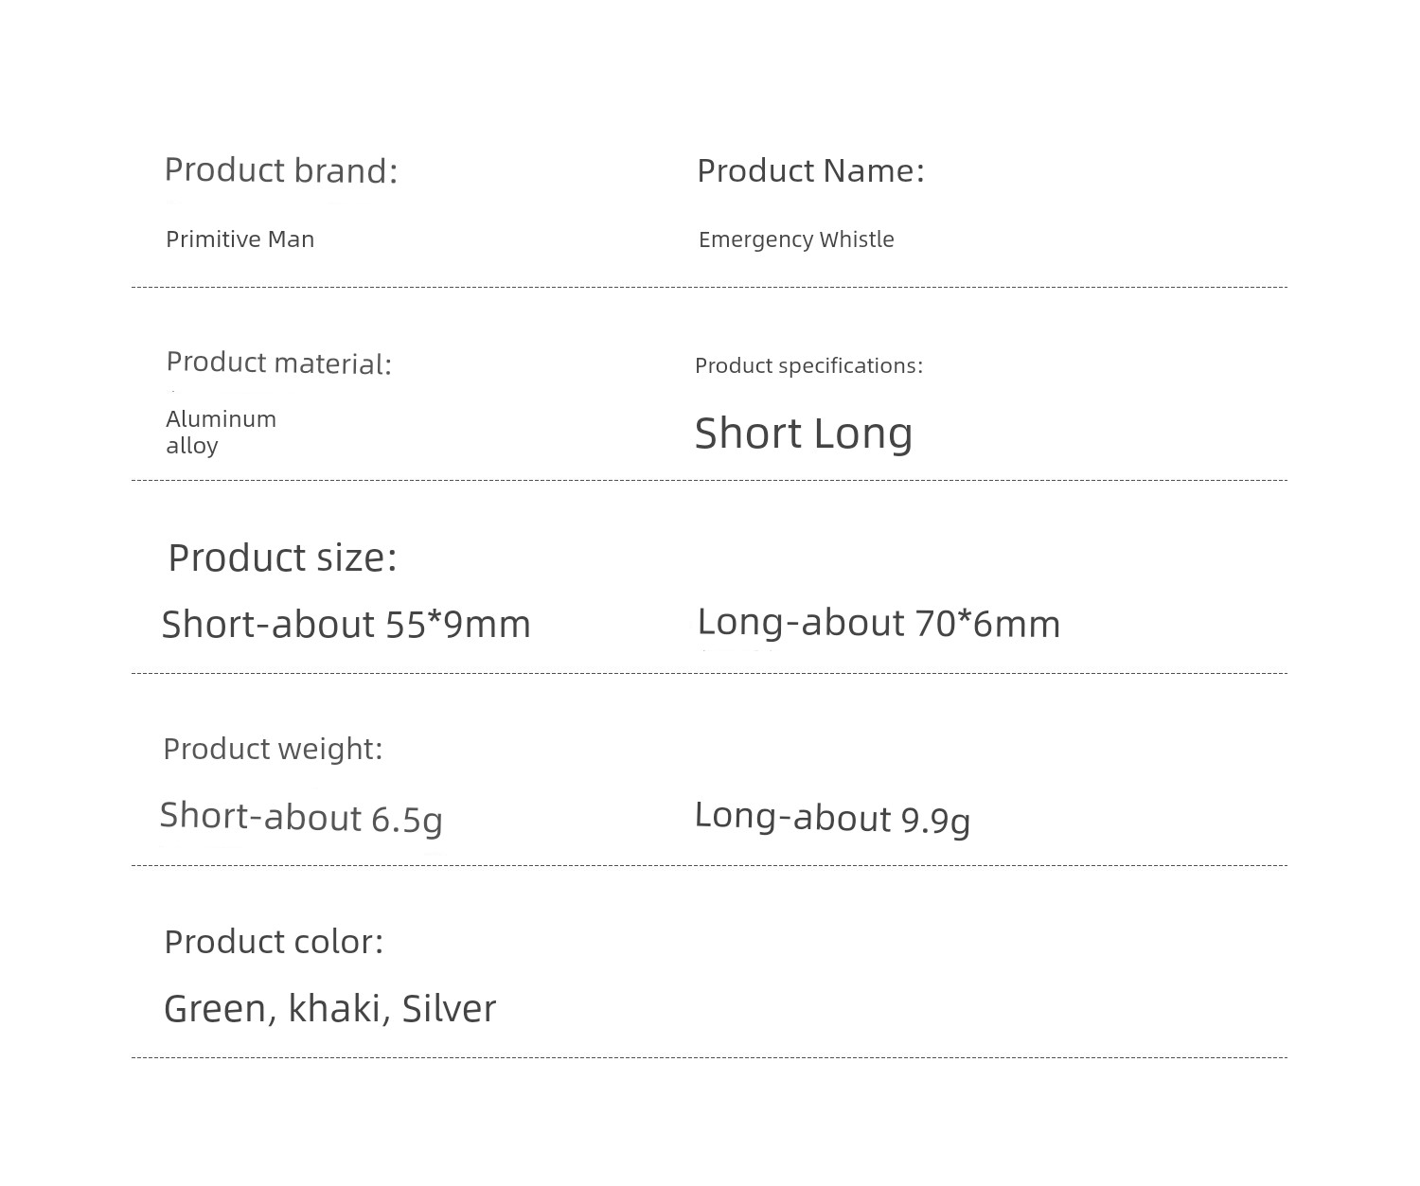
Task: Select 'Short-about 55*9mm' size text
Action: point(346,624)
